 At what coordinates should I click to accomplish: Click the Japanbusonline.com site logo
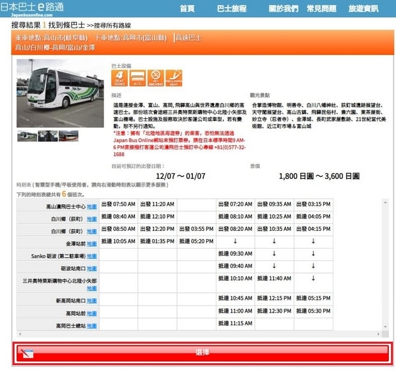click(32, 8)
